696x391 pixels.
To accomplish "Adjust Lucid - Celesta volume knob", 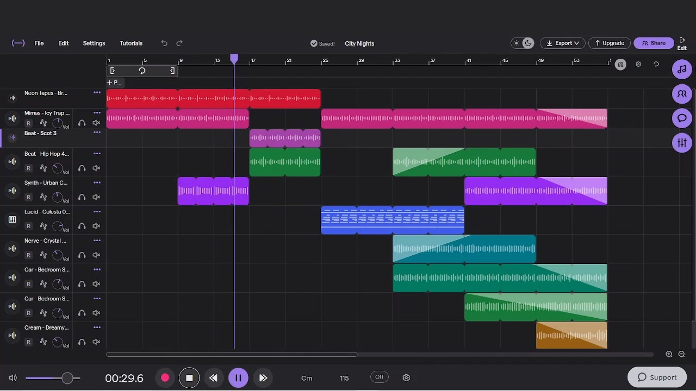I will [58, 225].
